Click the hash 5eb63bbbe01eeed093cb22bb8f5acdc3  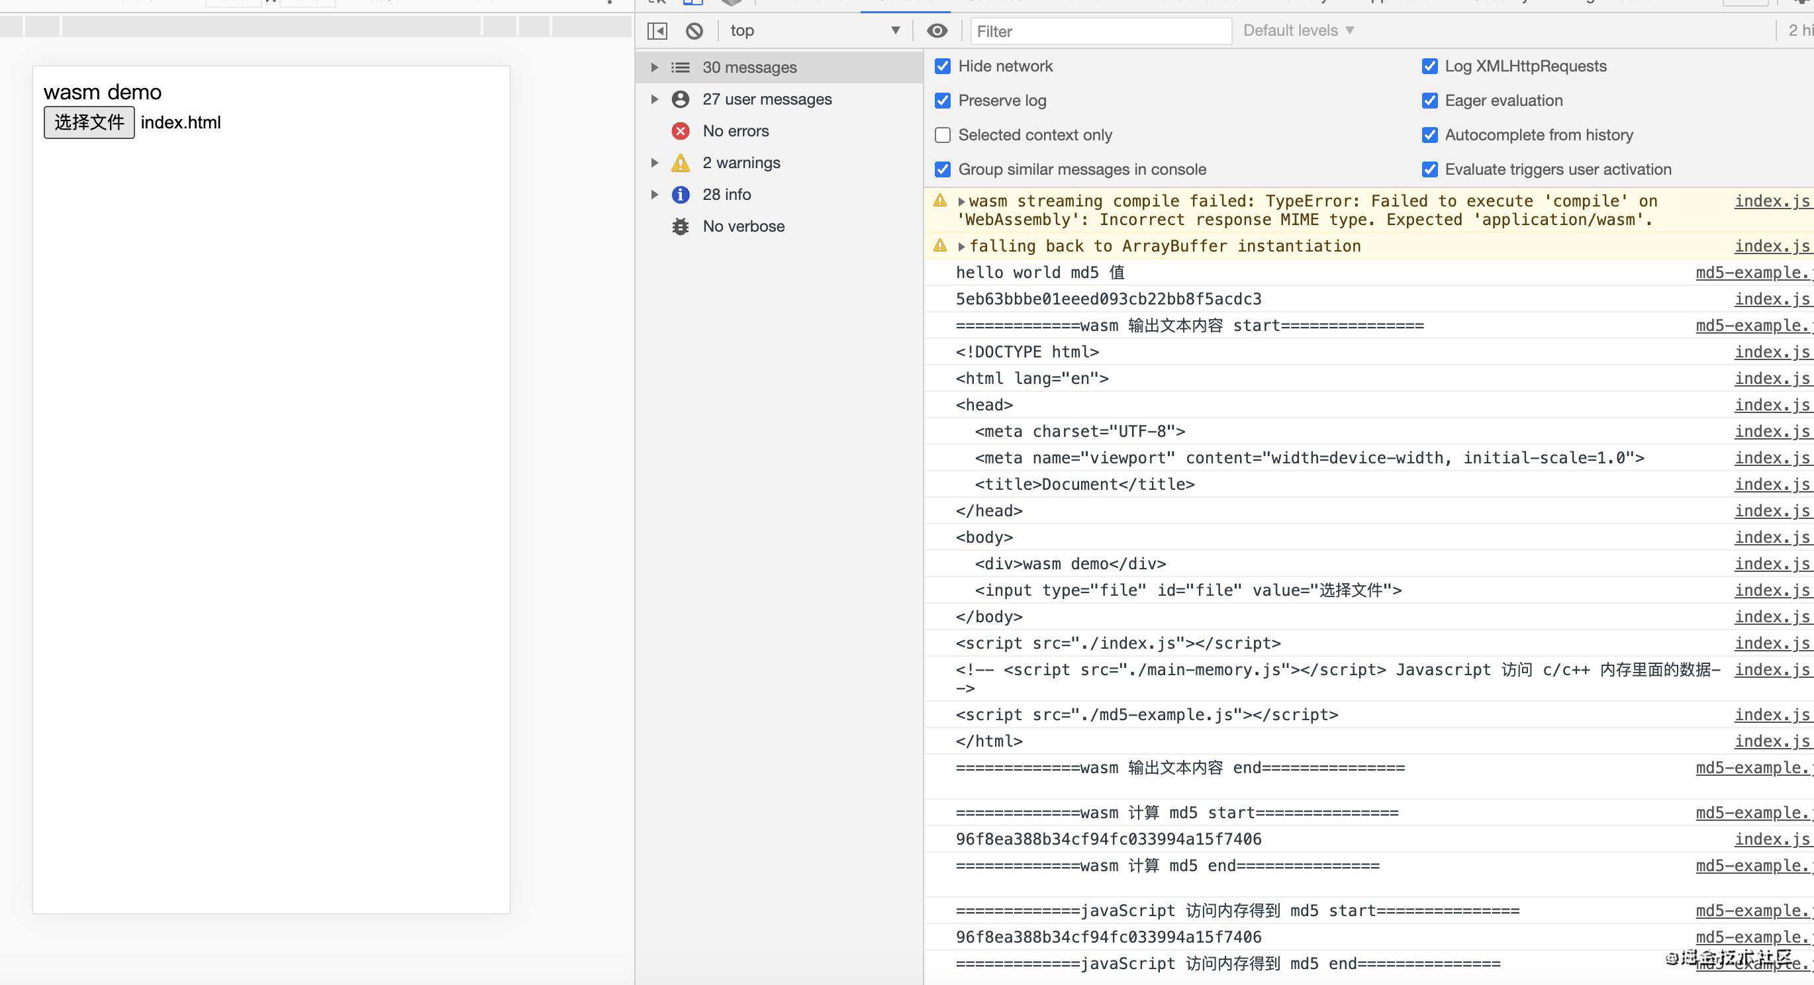pyautogui.click(x=1108, y=299)
